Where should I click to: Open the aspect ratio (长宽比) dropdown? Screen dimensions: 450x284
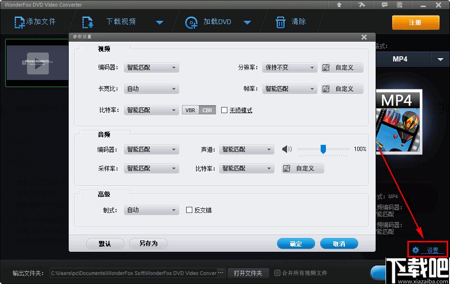pyautogui.click(x=152, y=89)
